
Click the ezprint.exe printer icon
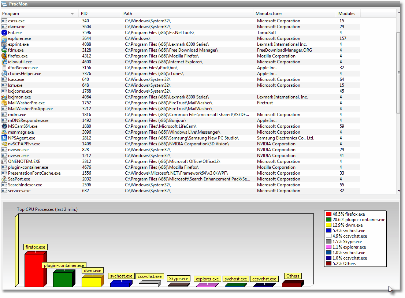click(4, 44)
